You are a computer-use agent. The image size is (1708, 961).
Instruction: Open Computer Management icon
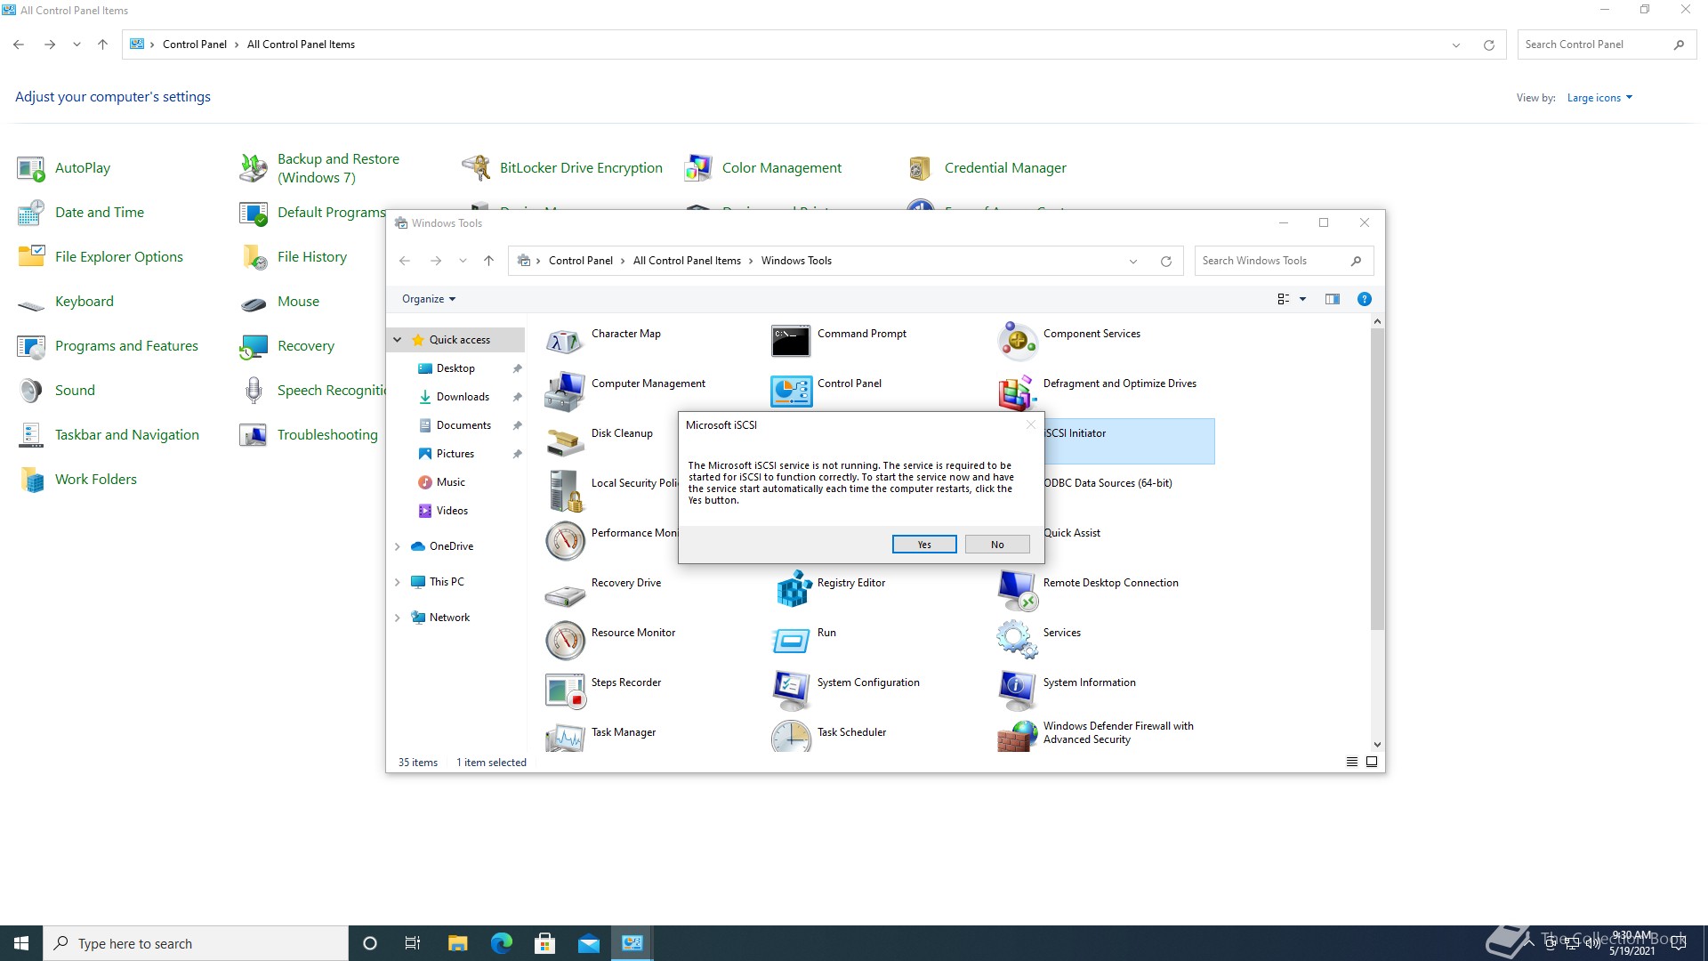[564, 391]
